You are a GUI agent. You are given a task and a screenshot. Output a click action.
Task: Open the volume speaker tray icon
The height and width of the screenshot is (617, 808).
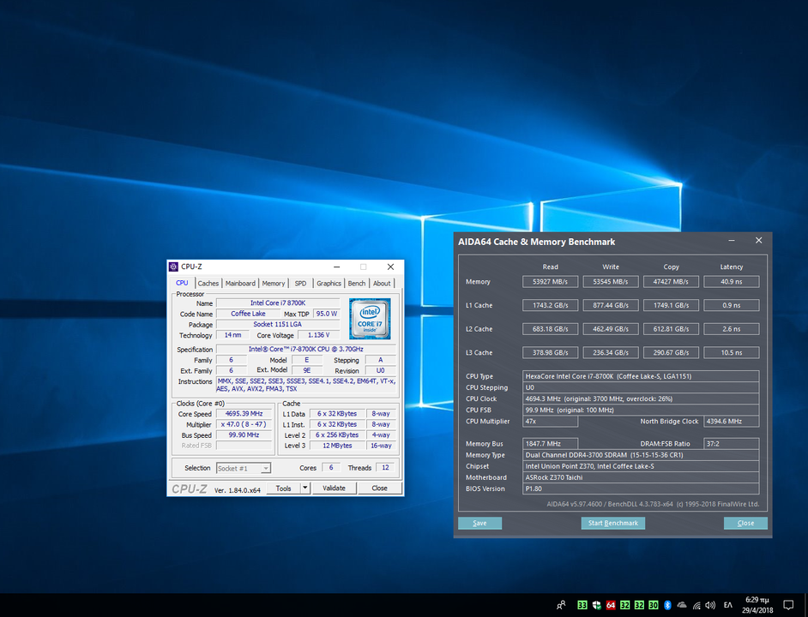pyautogui.click(x=710, y=605)
